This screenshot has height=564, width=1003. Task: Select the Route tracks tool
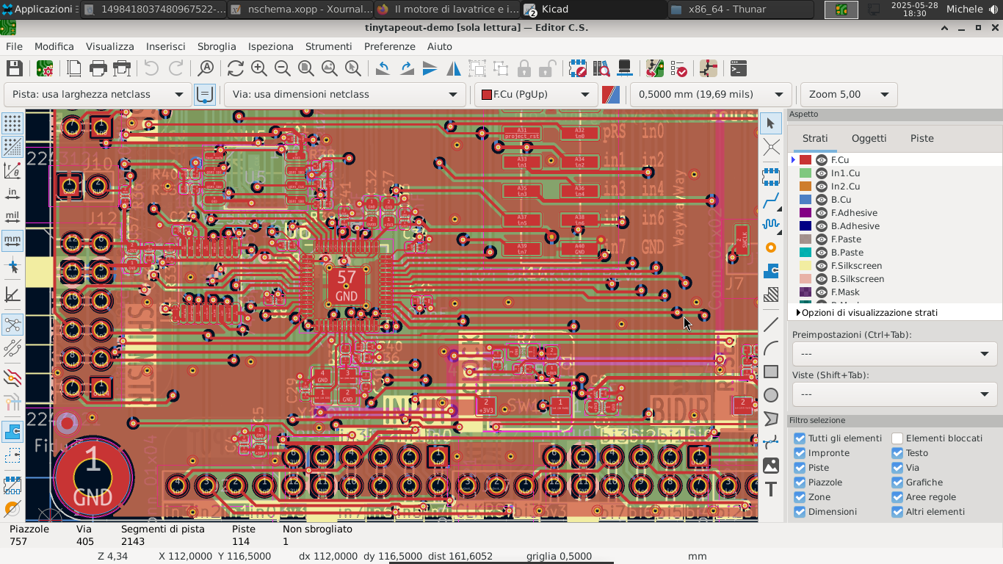coord(771,200)
